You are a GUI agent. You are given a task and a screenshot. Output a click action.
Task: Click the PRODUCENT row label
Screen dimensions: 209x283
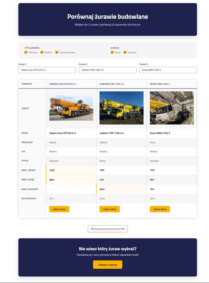coord(27,142)
